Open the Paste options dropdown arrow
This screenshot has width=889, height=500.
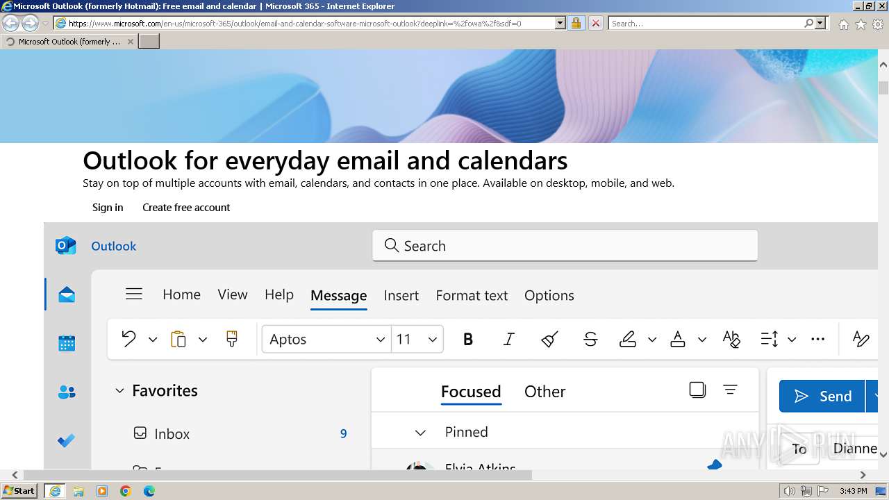203,340
